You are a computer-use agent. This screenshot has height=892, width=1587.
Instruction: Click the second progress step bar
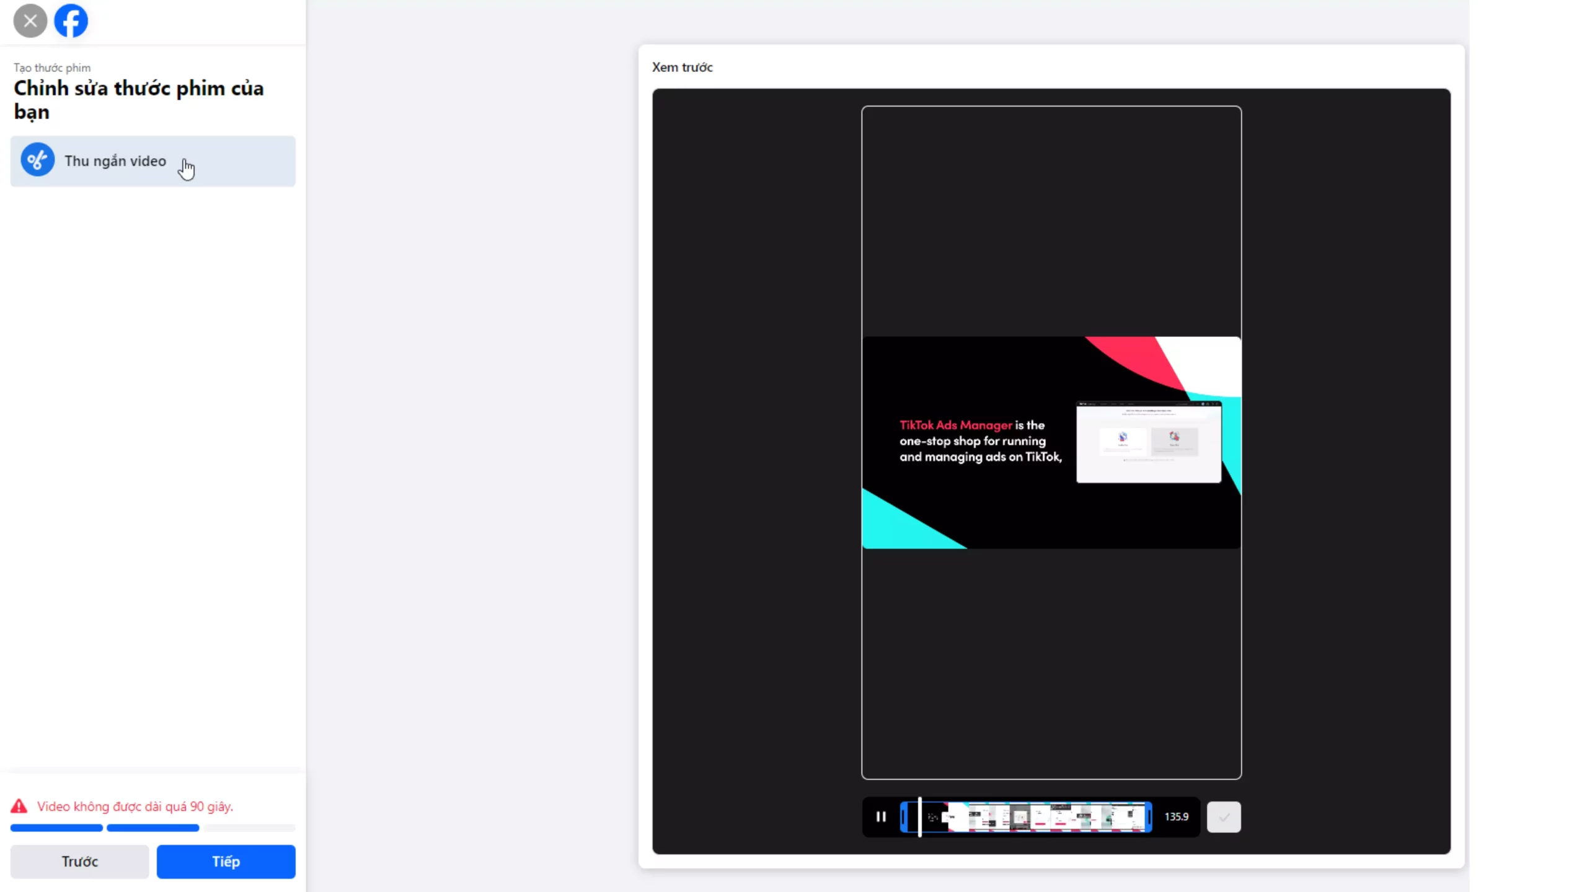point(153,828)
